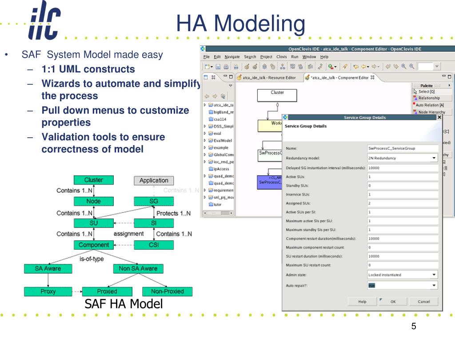Screen dimensions: 455x341
Task: Select the csa114 folder in navigator
Action: click(x=217, y=119)
